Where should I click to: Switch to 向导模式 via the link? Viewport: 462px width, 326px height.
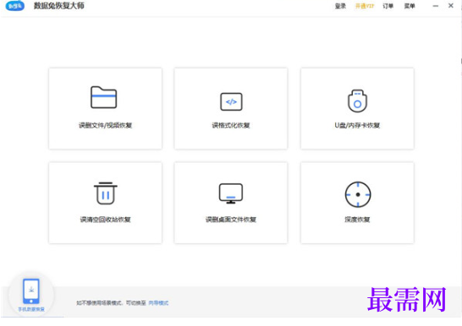[158, 303]
